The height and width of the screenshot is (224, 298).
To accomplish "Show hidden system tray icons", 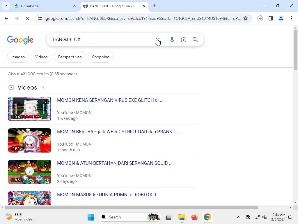I will (x=239, y=217).
